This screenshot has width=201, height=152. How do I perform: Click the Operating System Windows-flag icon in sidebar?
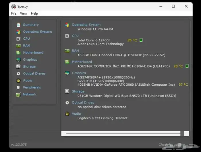coord(18,32)
